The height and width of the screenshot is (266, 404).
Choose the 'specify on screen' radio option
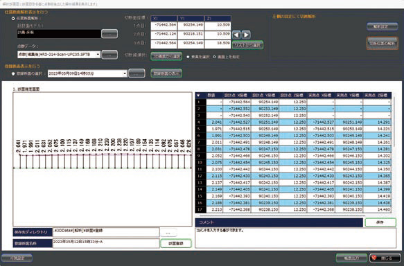(x=214, y=57)
